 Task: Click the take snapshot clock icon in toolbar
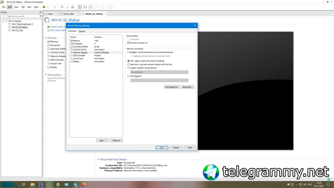[62, 7]
